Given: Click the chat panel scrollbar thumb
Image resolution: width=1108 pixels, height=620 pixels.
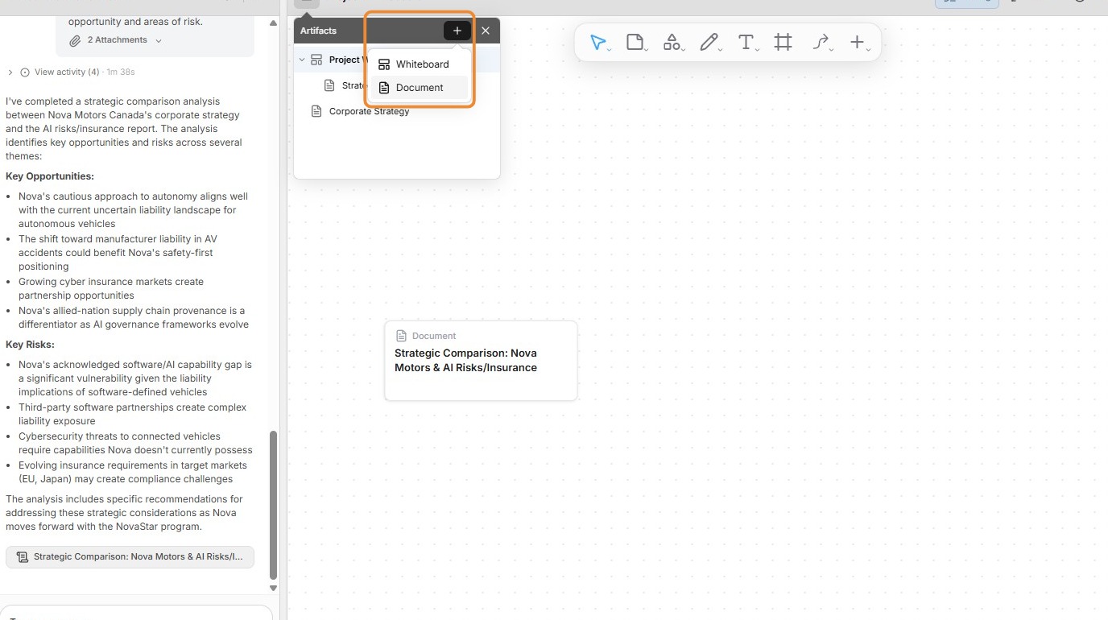Looking at the screenshot, I should (273, 505).
